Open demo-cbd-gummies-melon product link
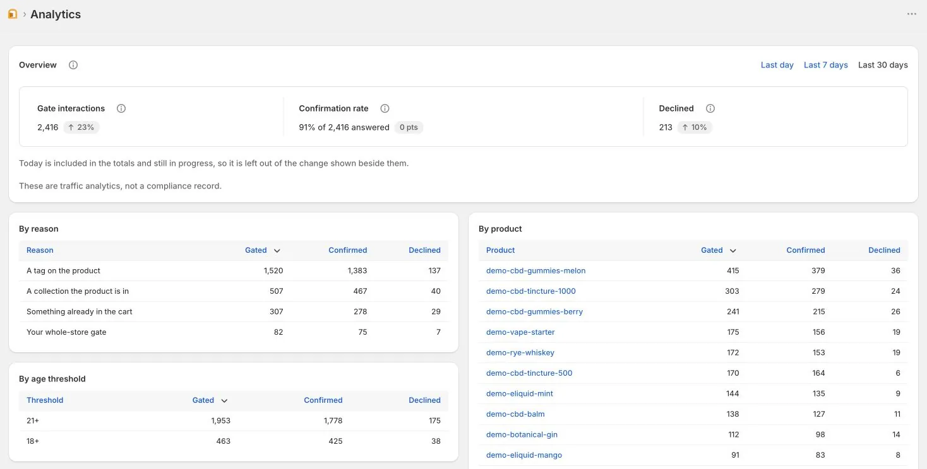The width and height of the screenshot is (927, 469). (536, 270)
